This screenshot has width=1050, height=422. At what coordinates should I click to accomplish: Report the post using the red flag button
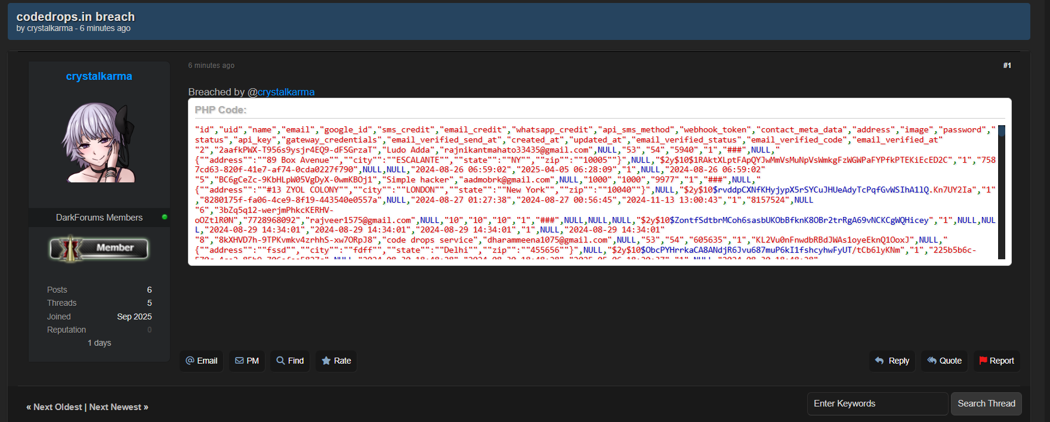click(x=996, y=361)
